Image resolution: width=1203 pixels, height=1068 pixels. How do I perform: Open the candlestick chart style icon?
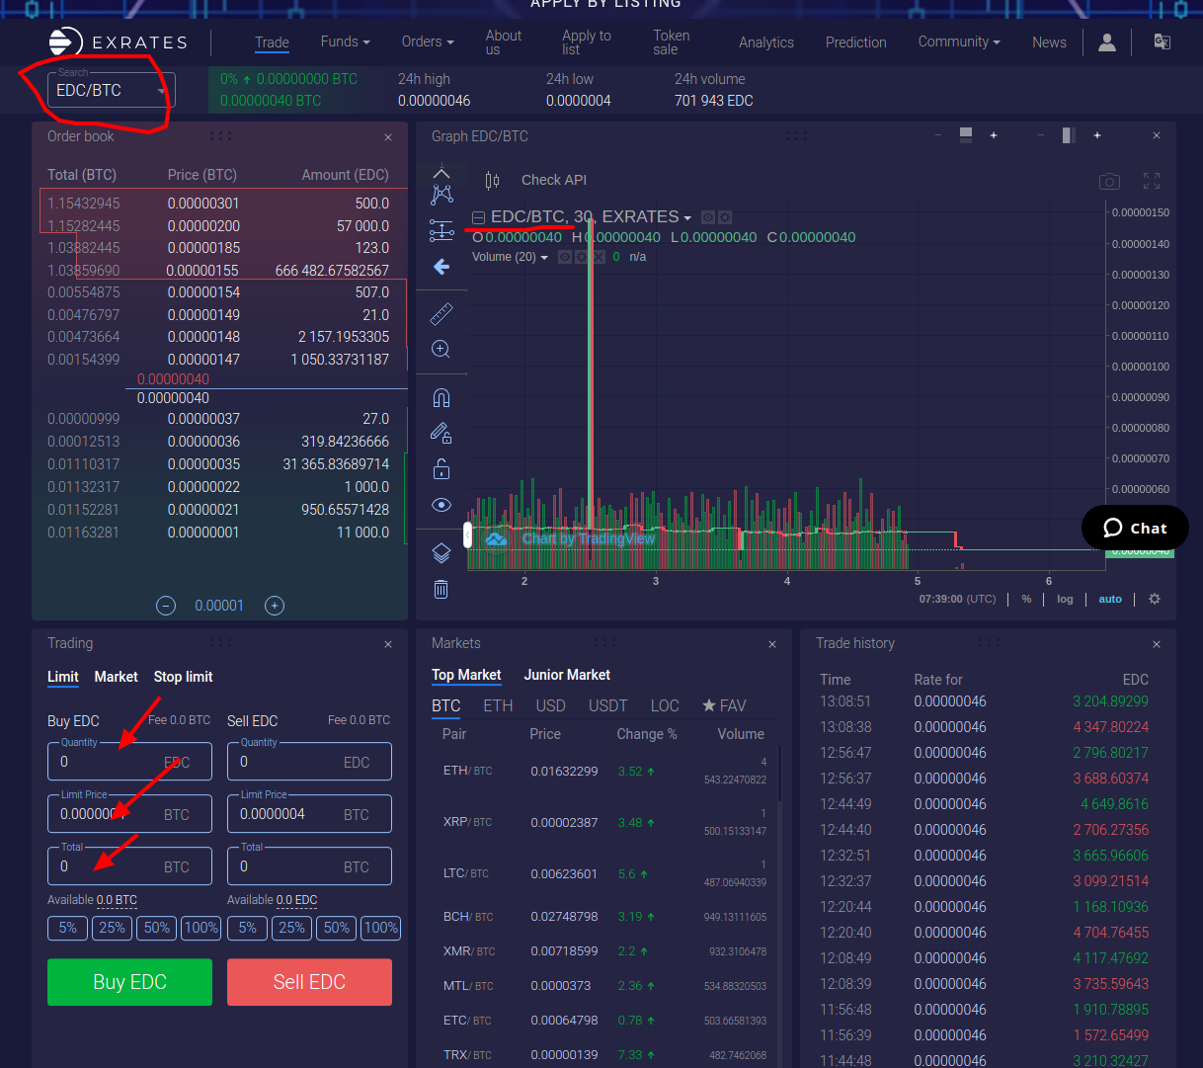pos(492,180)
